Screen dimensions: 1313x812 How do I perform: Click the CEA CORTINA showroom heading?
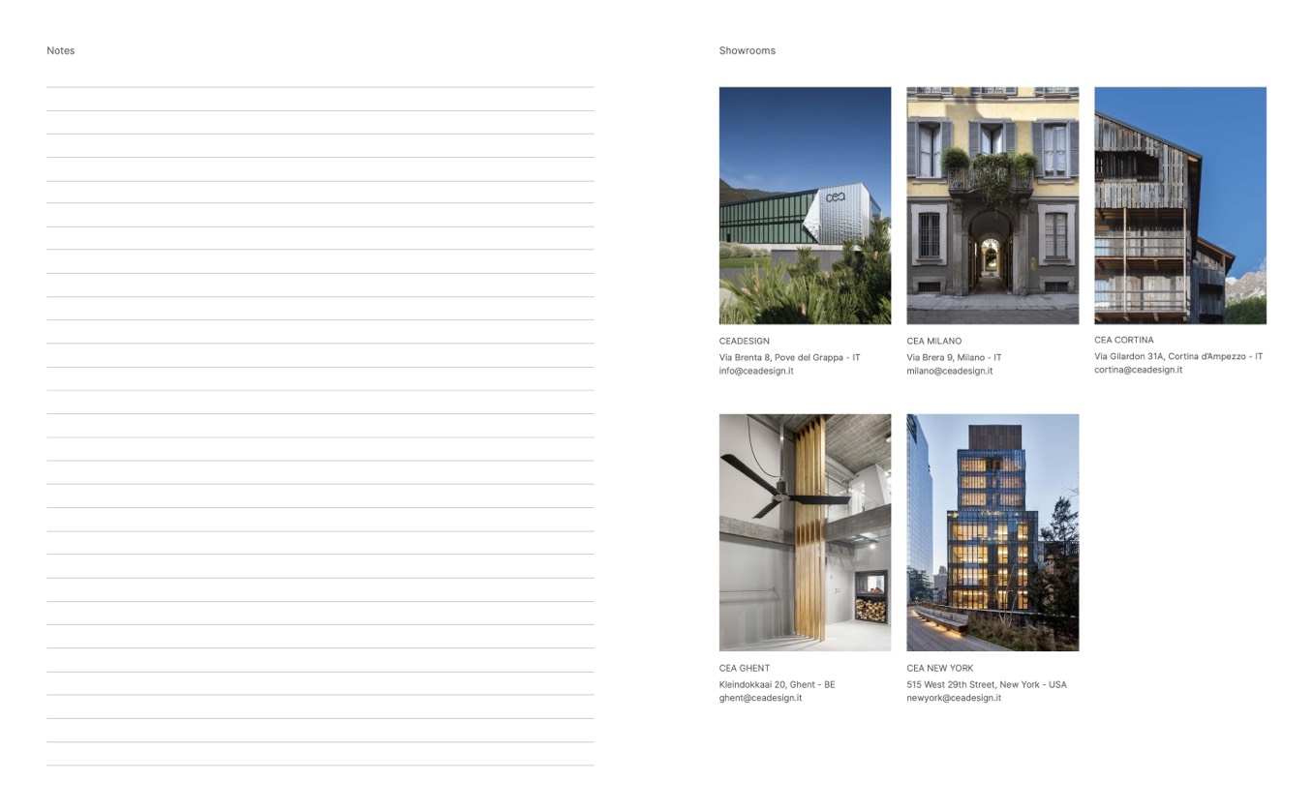click(1123, 340)
